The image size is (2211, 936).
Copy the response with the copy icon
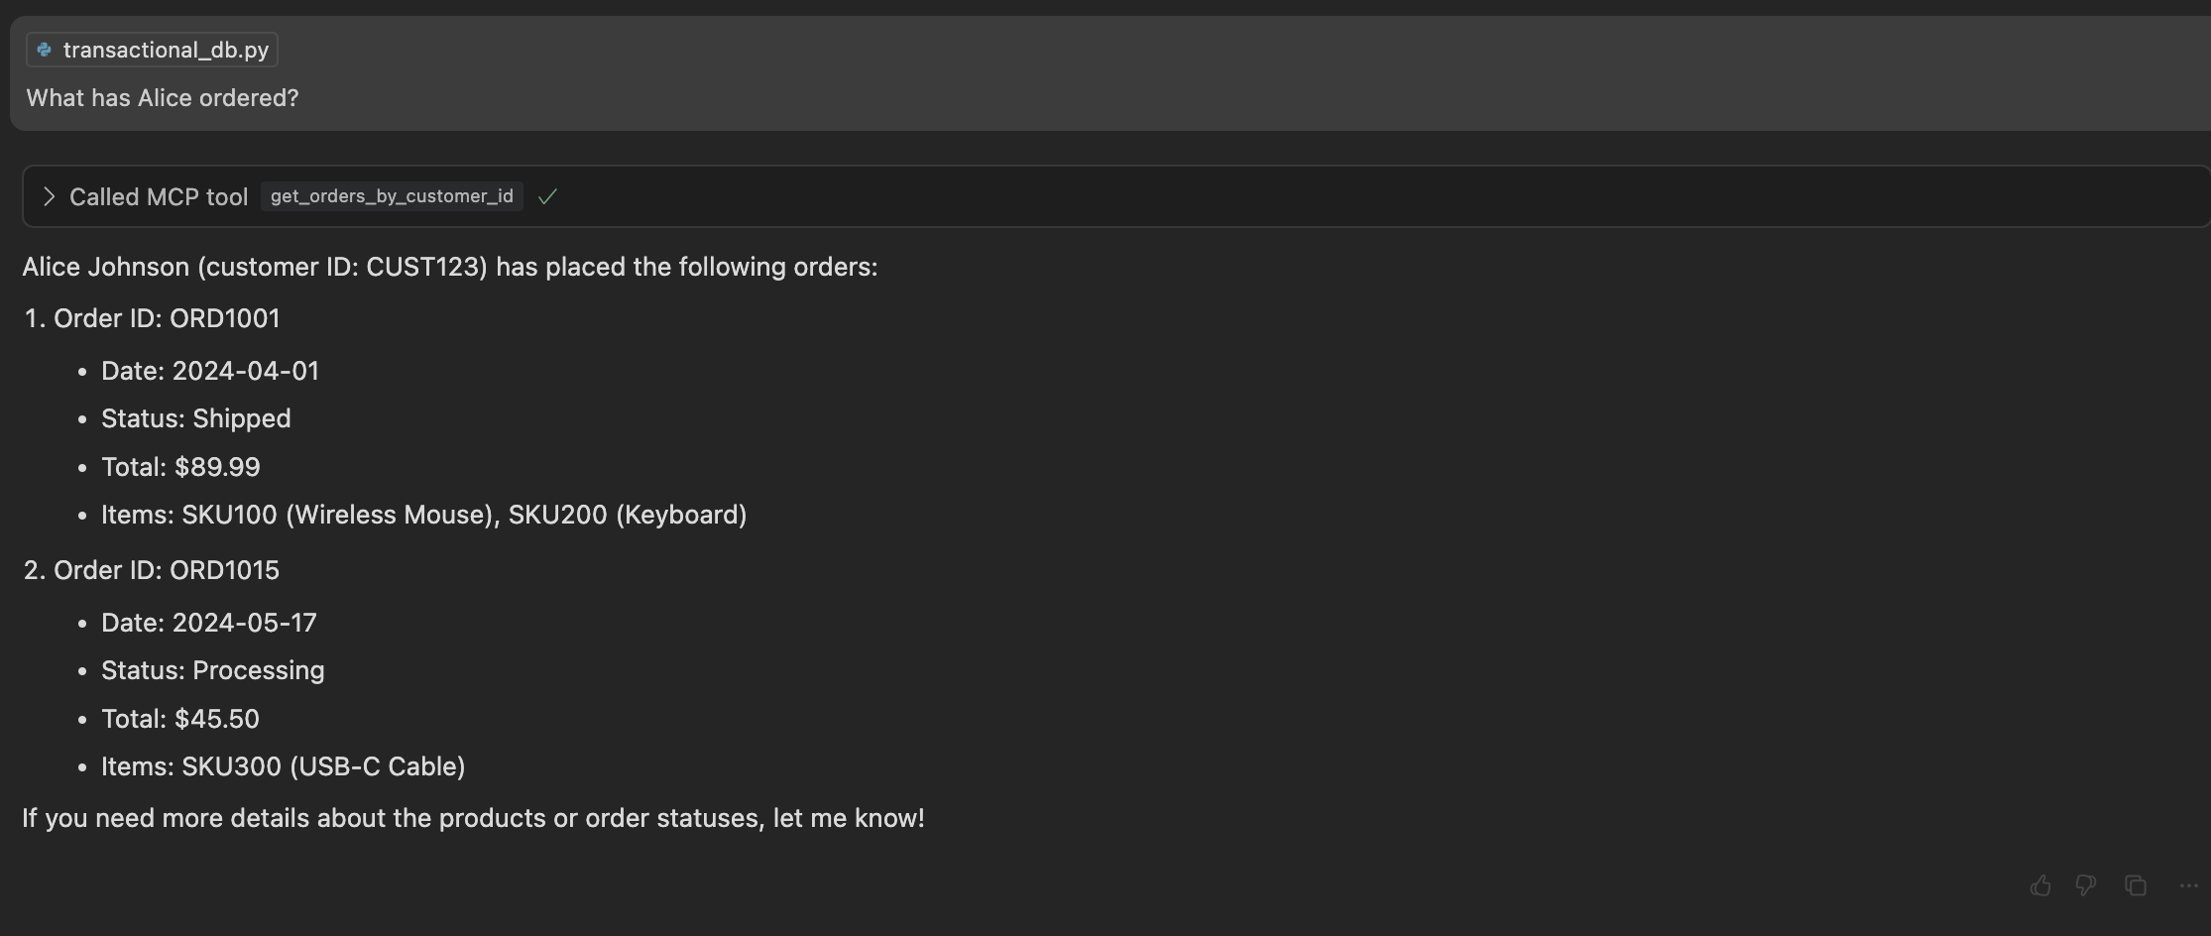point(2136,885)
